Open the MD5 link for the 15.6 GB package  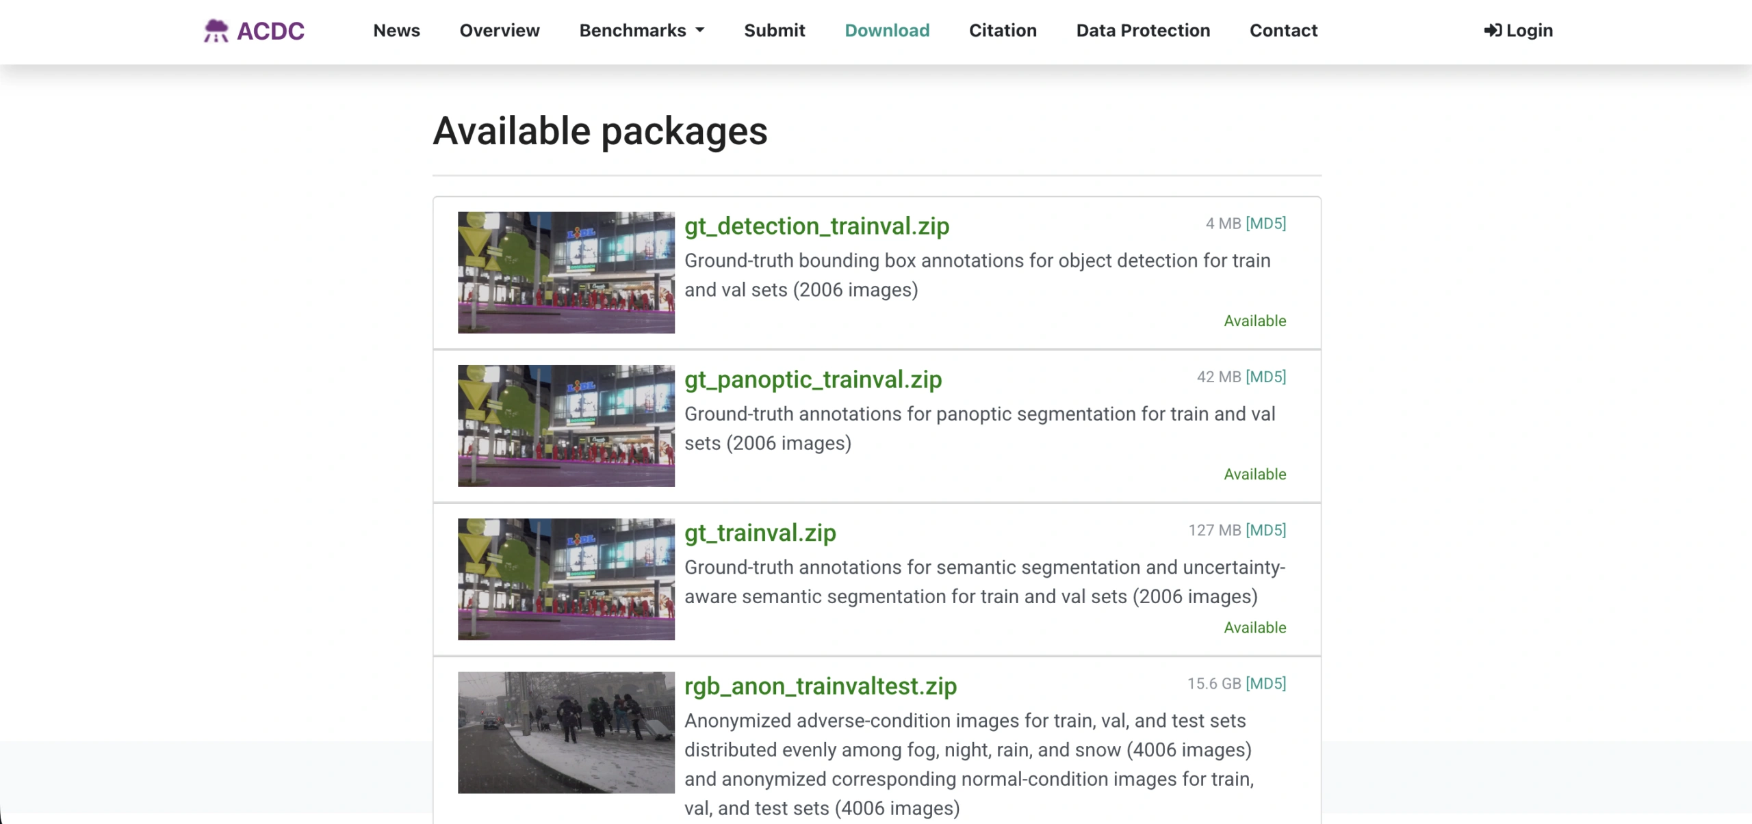click(1265, 683)
